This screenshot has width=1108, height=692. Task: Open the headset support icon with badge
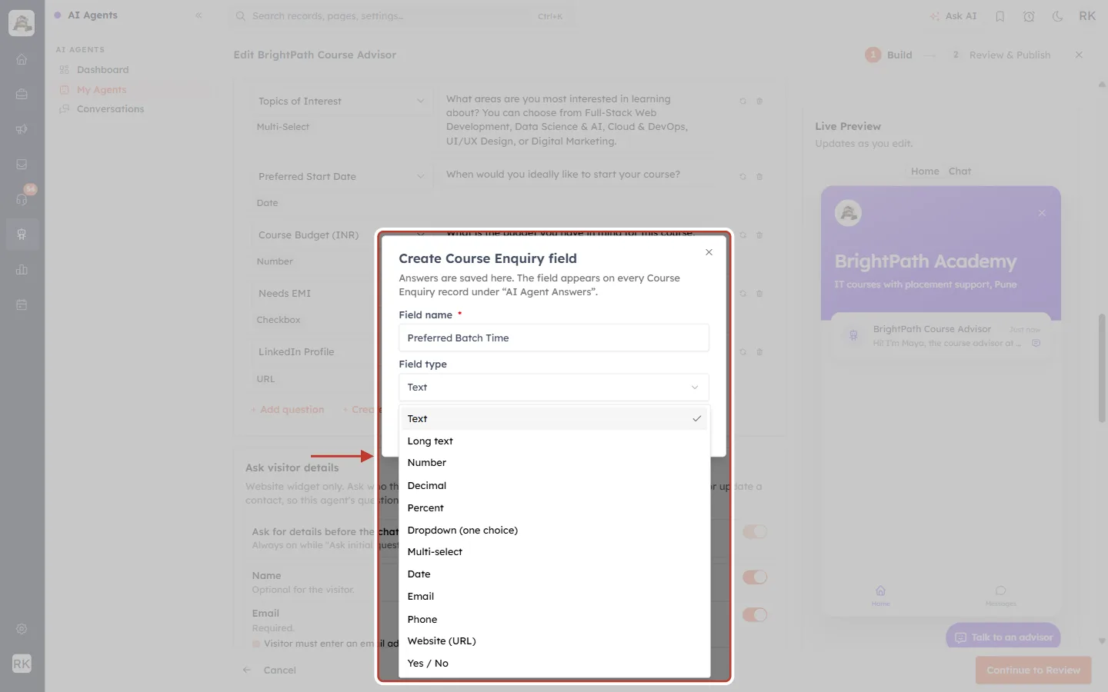tap(22, 199)
